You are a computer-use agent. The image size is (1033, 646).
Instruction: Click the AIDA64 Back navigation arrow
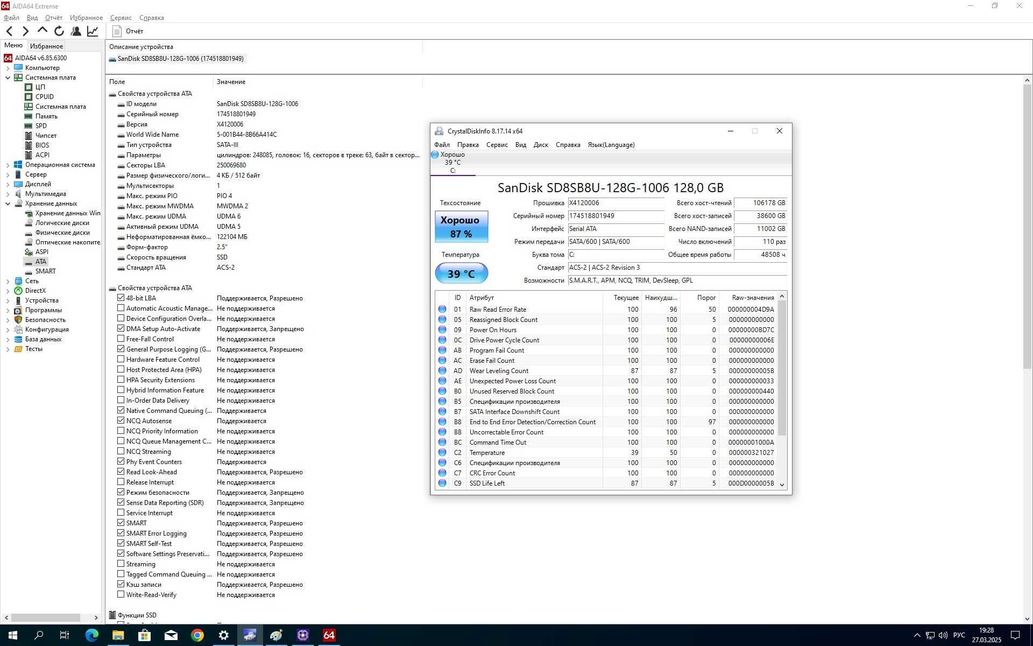point(9,31)
